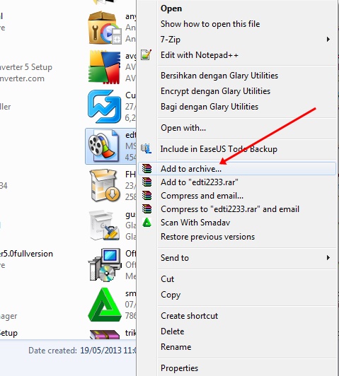339x376 pixels.
Task: Select the WinRAR books icon for trik file
Action: coord(104,334)
